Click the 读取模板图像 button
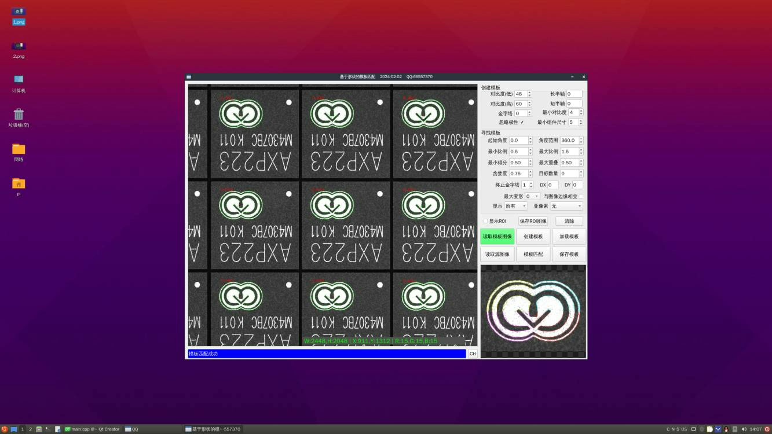772x434 pixels. click(497, 237)
